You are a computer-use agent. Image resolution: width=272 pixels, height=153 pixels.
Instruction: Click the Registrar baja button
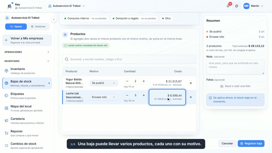coord(251,143)
